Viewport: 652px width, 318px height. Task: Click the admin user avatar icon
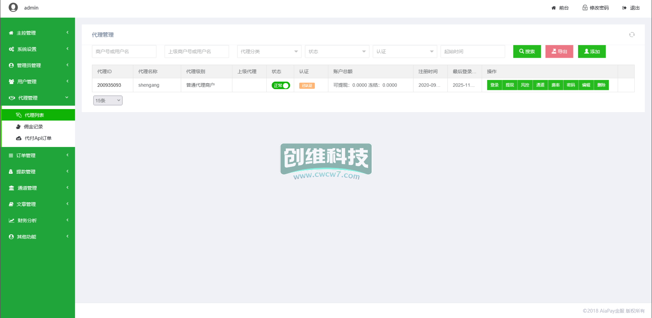click(x=13, y=8)
